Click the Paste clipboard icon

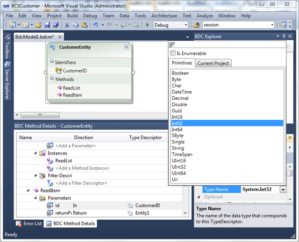pos(84,25)
